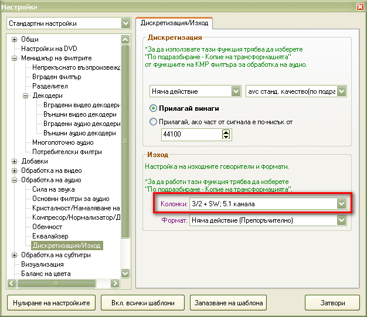Screen dimensions: 367x317
Task: Click 'Запазване на шаблона' button
Action: coord(229,303)
